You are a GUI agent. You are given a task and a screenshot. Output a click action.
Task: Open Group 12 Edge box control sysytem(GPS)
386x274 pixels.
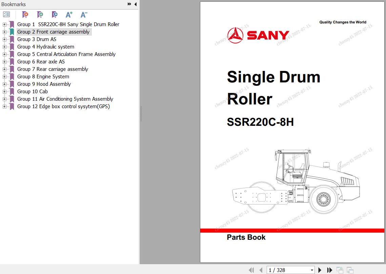pyautogui.click(x=63, y=106)
